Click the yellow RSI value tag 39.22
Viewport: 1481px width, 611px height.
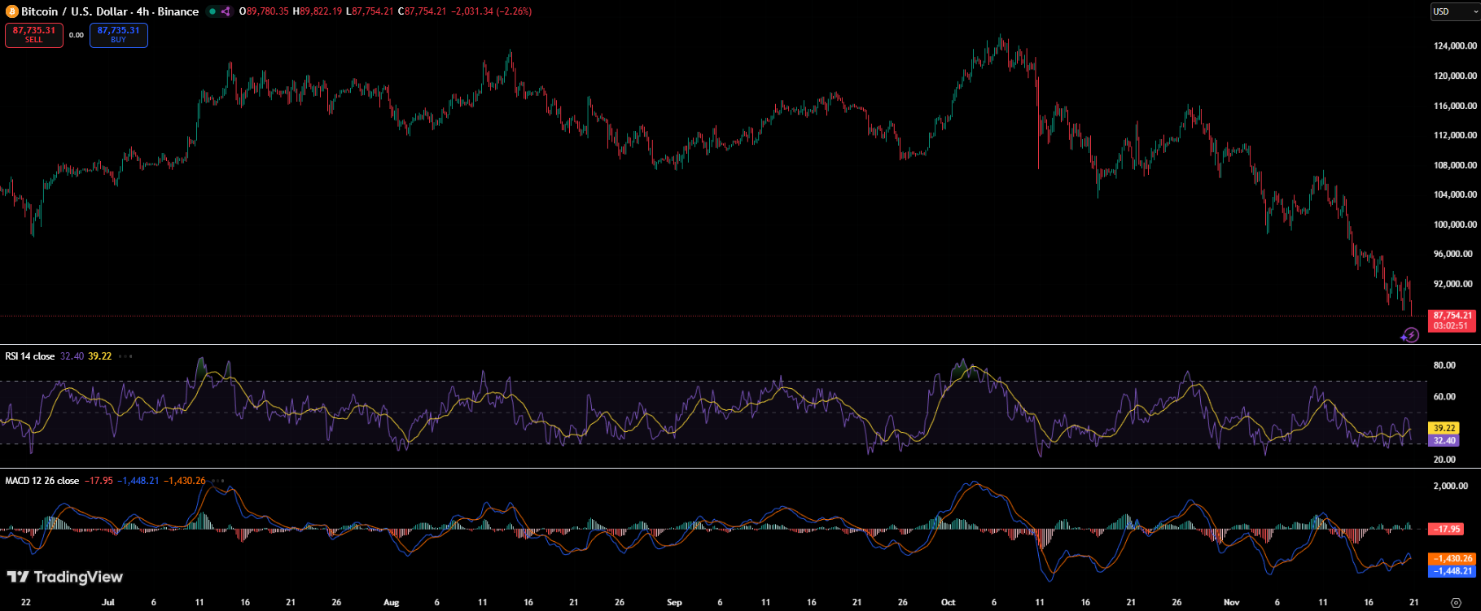point(1444,428)
